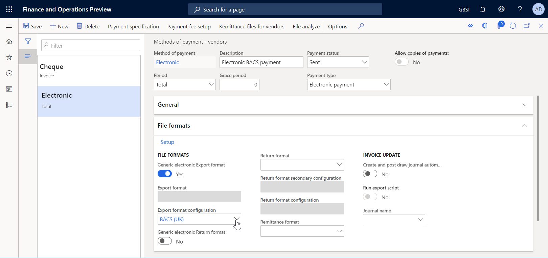
Task: Select Electronic in the payment list
Action: click(x=89, y=102)
